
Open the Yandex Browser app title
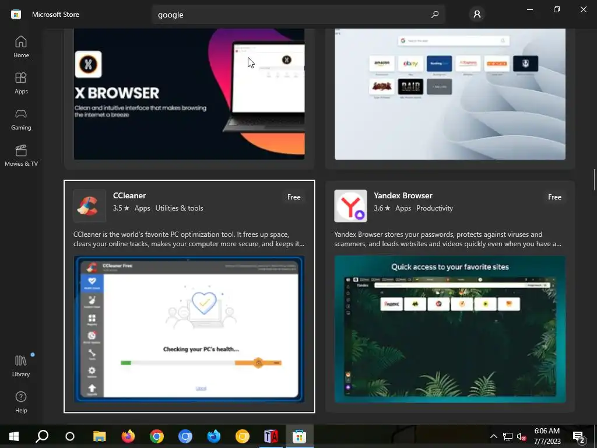pos(403,195)
